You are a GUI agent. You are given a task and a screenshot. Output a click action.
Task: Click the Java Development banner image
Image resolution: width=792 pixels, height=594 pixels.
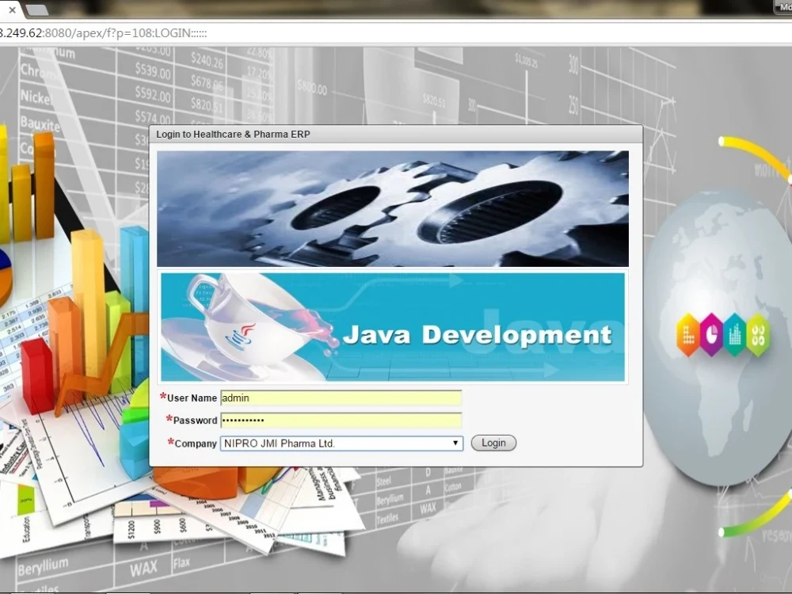393,327
